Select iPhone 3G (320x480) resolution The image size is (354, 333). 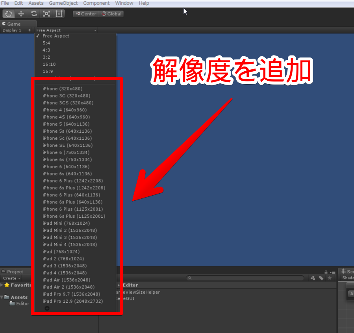pos(75,96)
